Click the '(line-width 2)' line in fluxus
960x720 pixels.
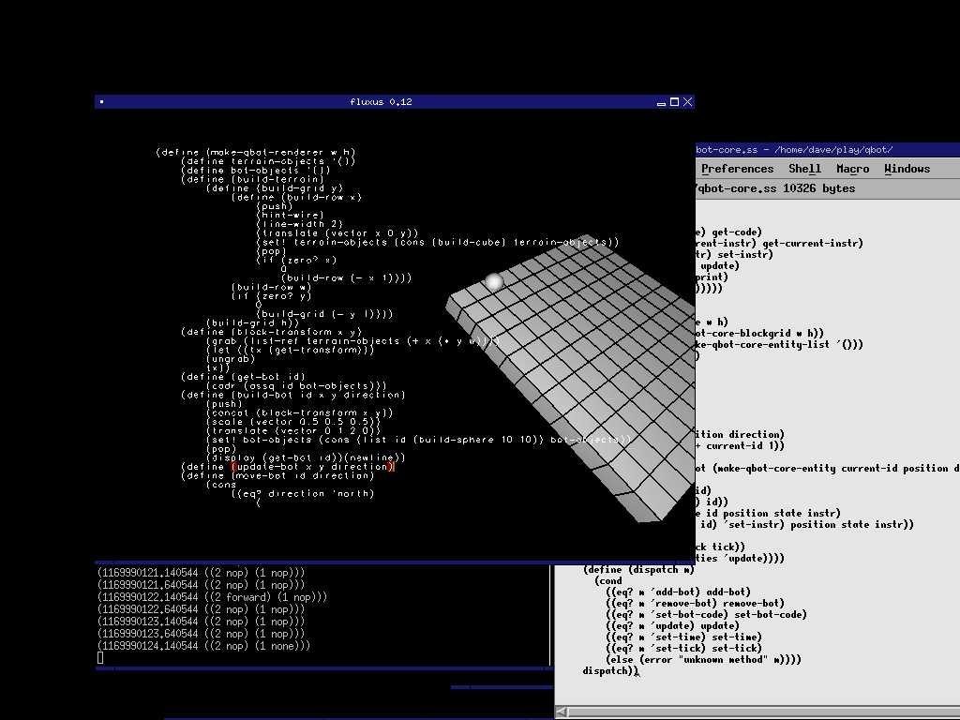(x=299, y=224)
